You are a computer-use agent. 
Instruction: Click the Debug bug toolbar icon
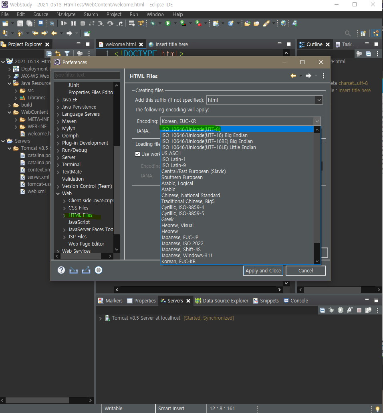(153, 24)
